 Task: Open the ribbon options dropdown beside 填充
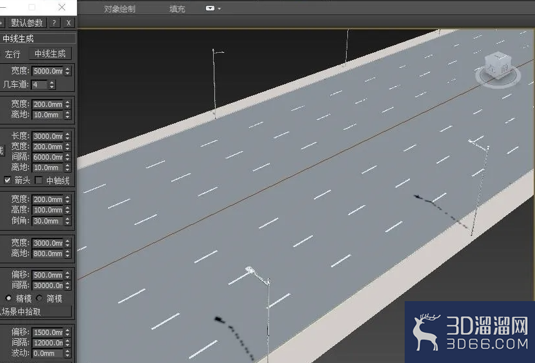[x=213, y=8]
